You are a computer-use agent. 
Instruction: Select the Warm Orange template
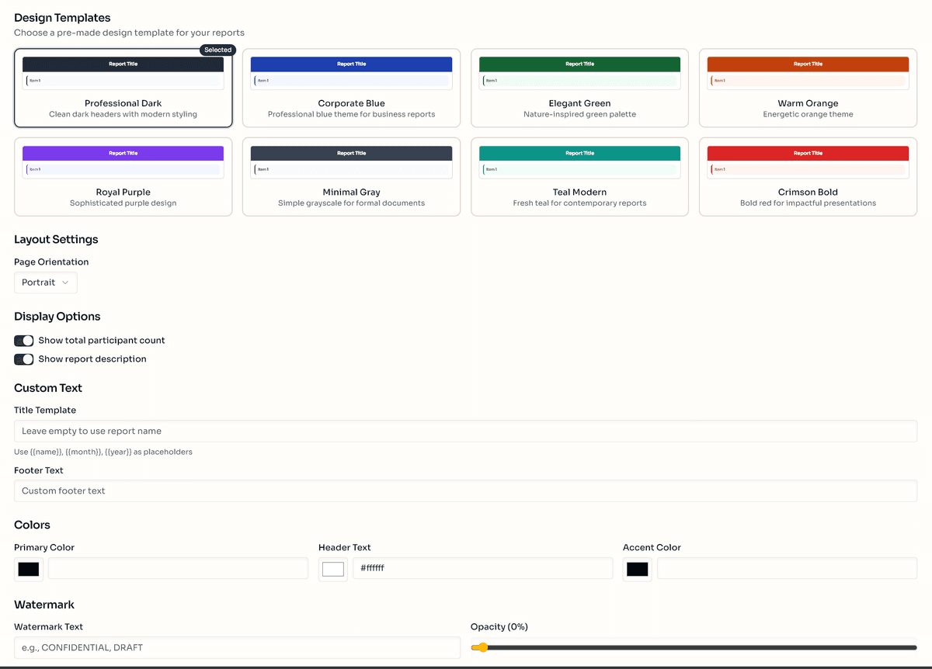pyautogui.click(x=808, y=88)
